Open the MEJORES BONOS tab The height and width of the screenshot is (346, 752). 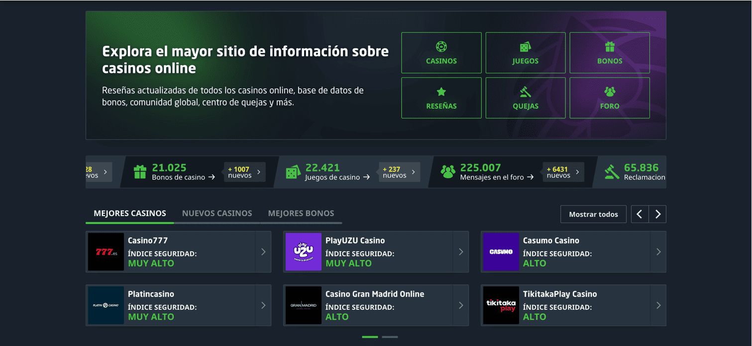coord(301,213)
